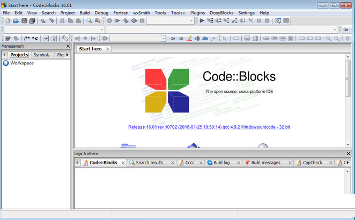Expand the right code completion function dropdown
This screenshot has height=220, width=355.
click(335, 30)
